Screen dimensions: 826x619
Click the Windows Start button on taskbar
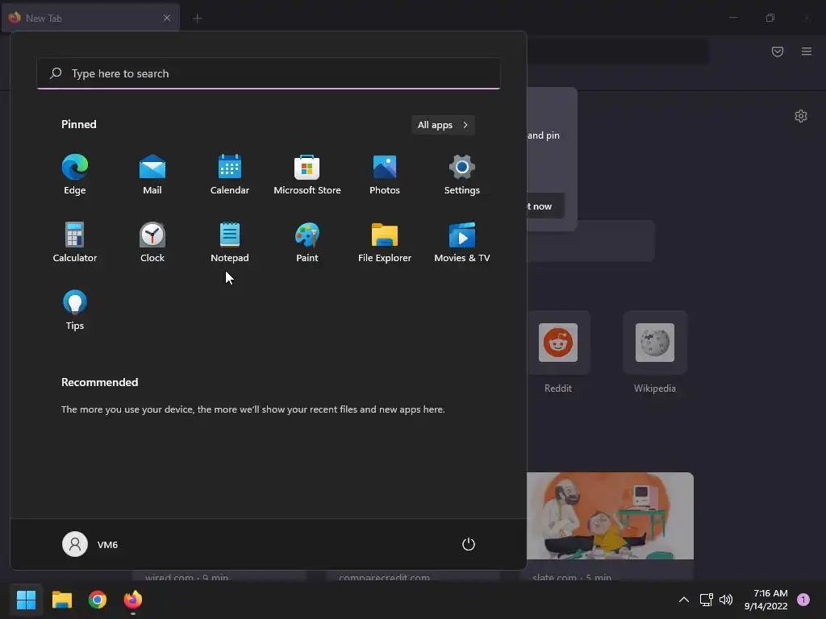coord(26,600)
